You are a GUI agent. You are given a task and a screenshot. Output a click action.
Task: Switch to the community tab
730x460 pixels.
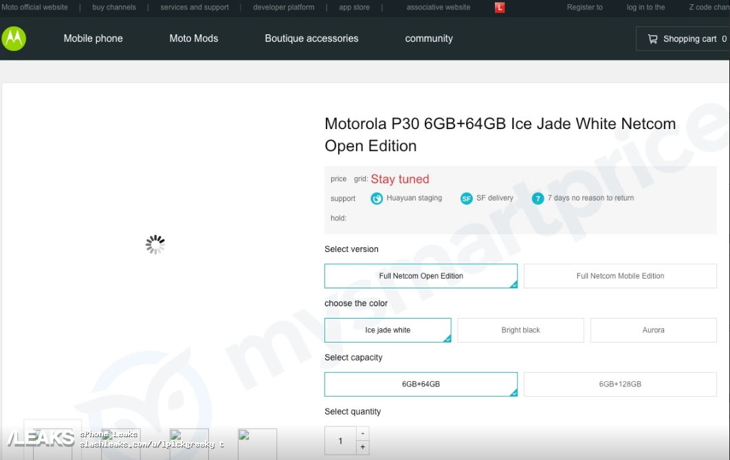click(x=428, y=38)
